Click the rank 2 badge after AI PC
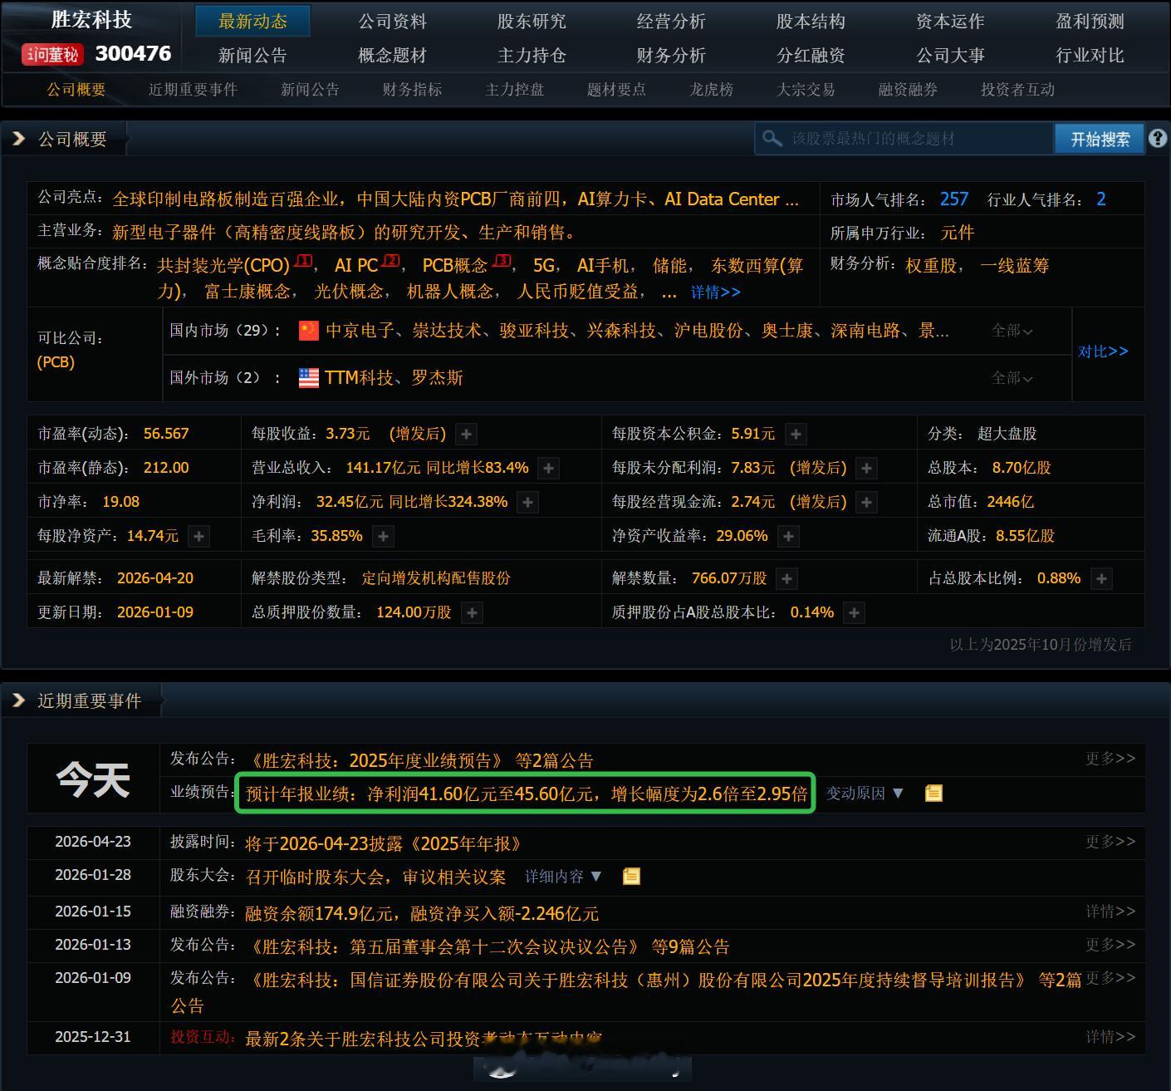1171x1091 pixels. [x=390, y=262]
